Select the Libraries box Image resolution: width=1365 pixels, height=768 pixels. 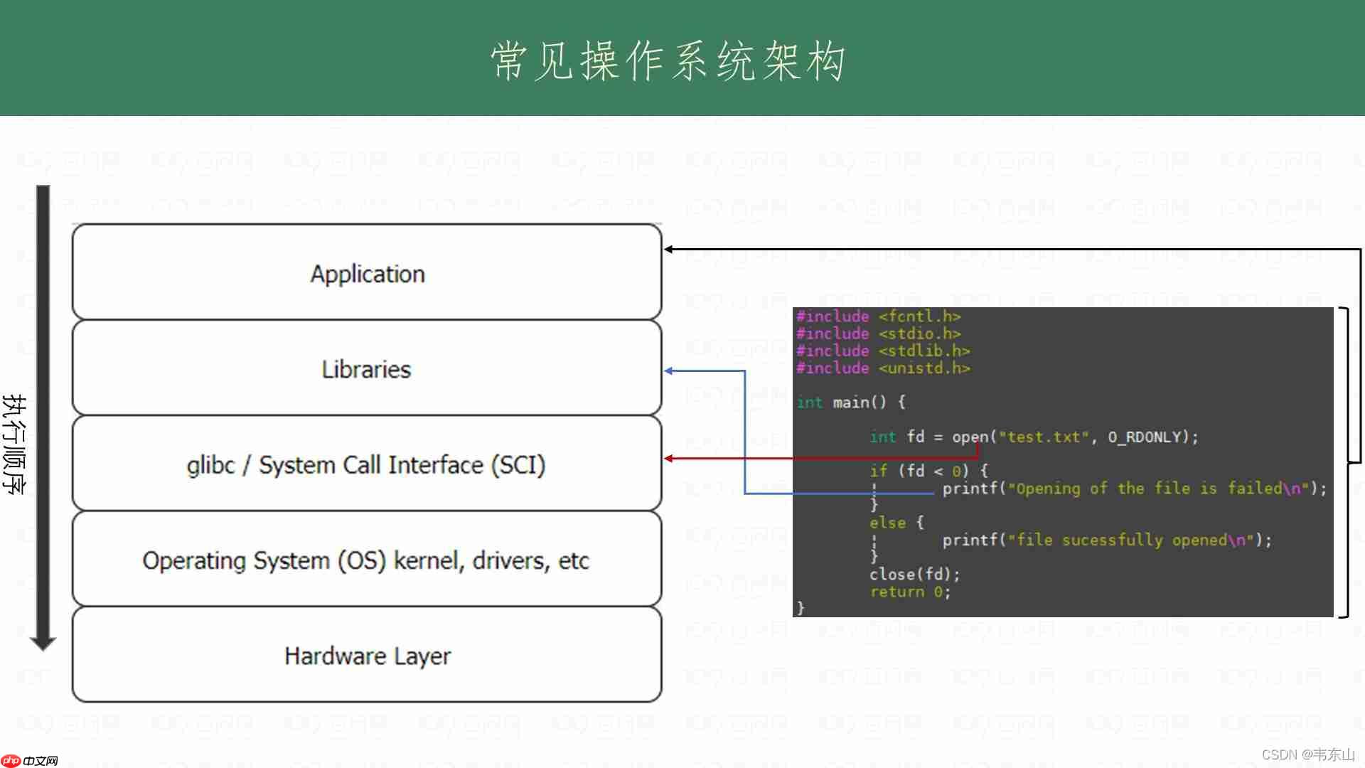(x=366, y=368)
